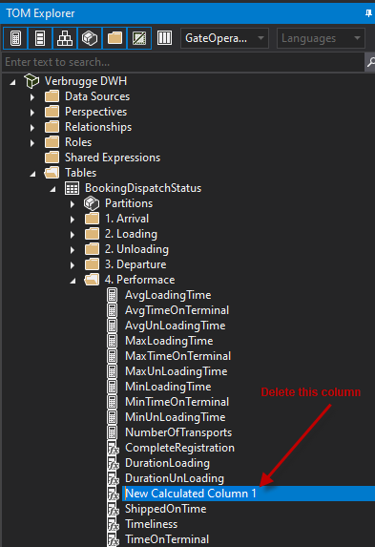375x547 pixels.
Task: Expand the Data Sources folder
Action: coord(32,97)
